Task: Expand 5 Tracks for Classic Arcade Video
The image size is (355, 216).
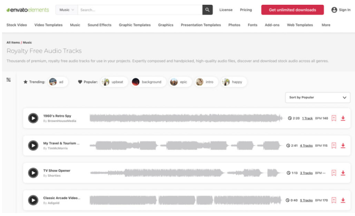Action: coord(306,200)
